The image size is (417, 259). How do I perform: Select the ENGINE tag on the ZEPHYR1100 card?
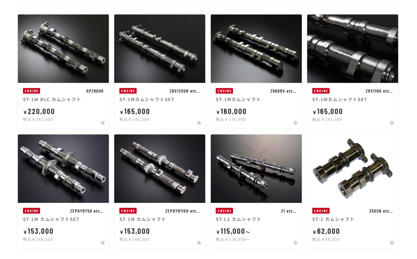pyautogui.click(x=128, y=211)
